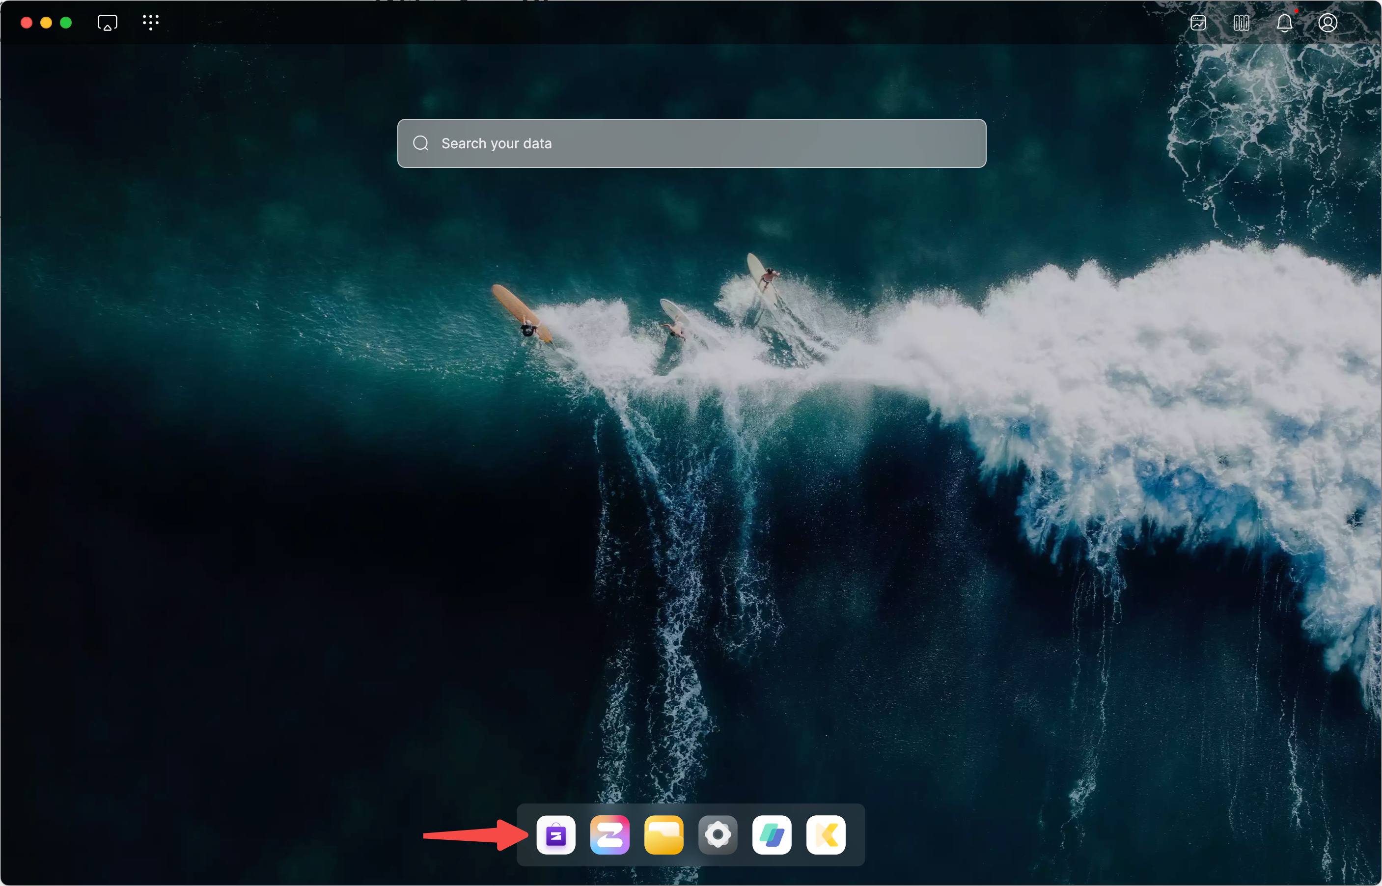Image resolution: width=1382 pixels, height=886 pixels.
Task: Maximize the window with green button
Action: point(66,23)
